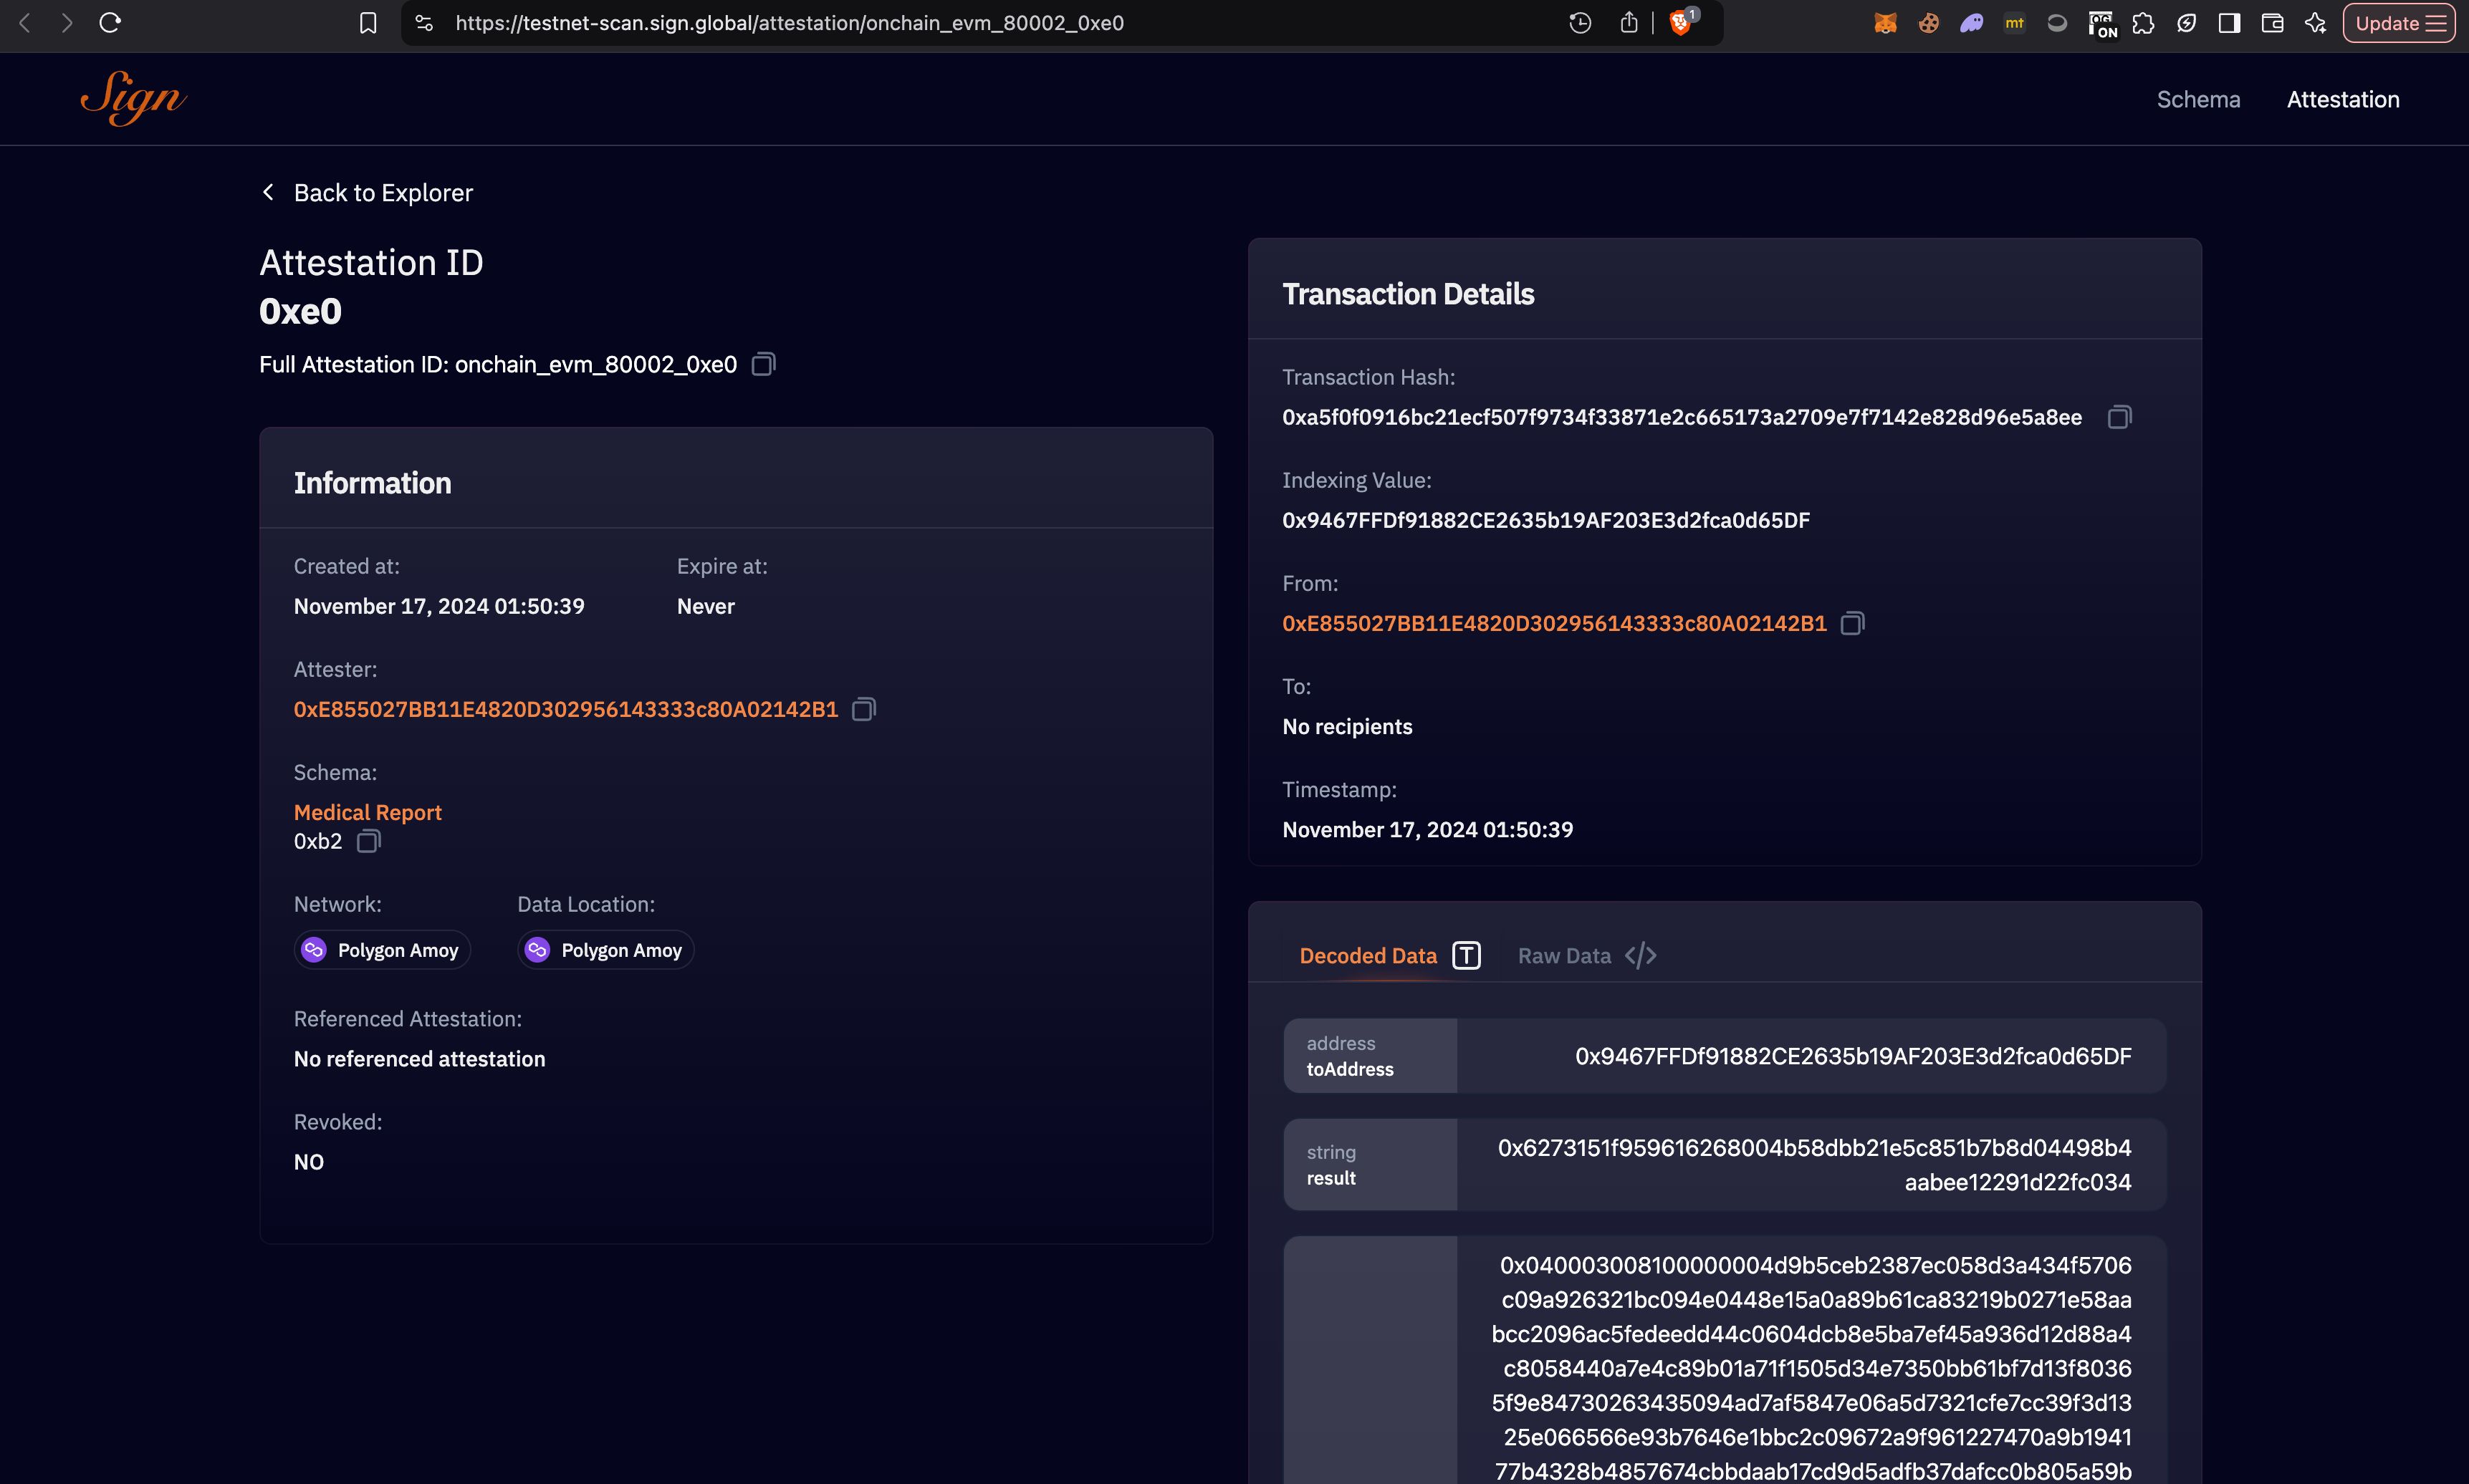Open Leo AI sparkle icon
The width and height of the screenshot is (2469, 1484).
coord(2315,23)
